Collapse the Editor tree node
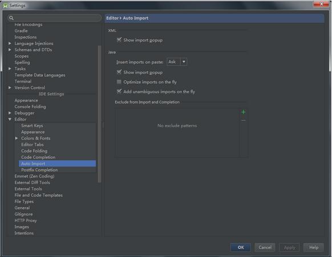This screenshot has width=332, height=257. pyautogui.click(x=10, y=119)
